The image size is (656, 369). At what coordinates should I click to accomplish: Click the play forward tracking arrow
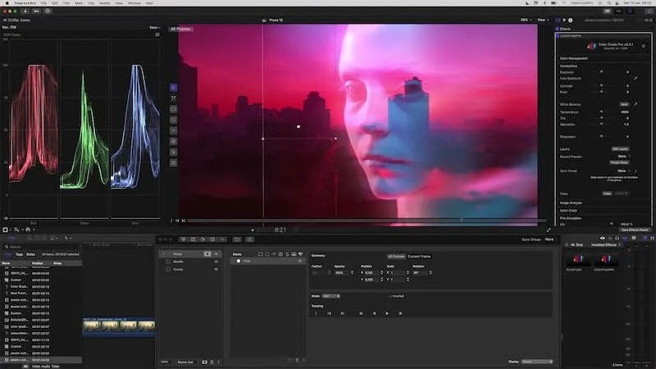click(388, 313)
